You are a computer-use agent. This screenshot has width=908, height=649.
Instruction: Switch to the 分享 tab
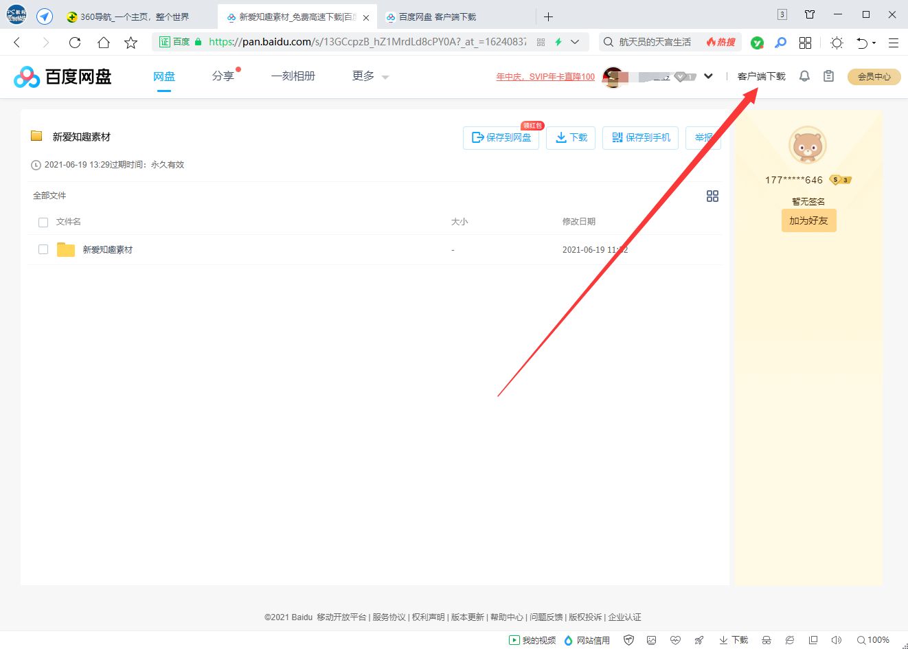click(x=223, y=76)
